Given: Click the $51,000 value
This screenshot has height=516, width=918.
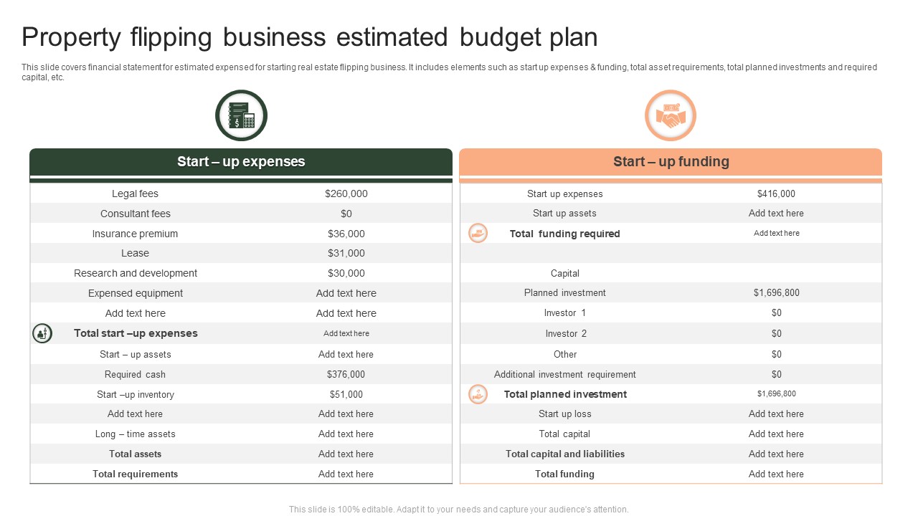Looking at the screenshot, I should pos(346,394).
